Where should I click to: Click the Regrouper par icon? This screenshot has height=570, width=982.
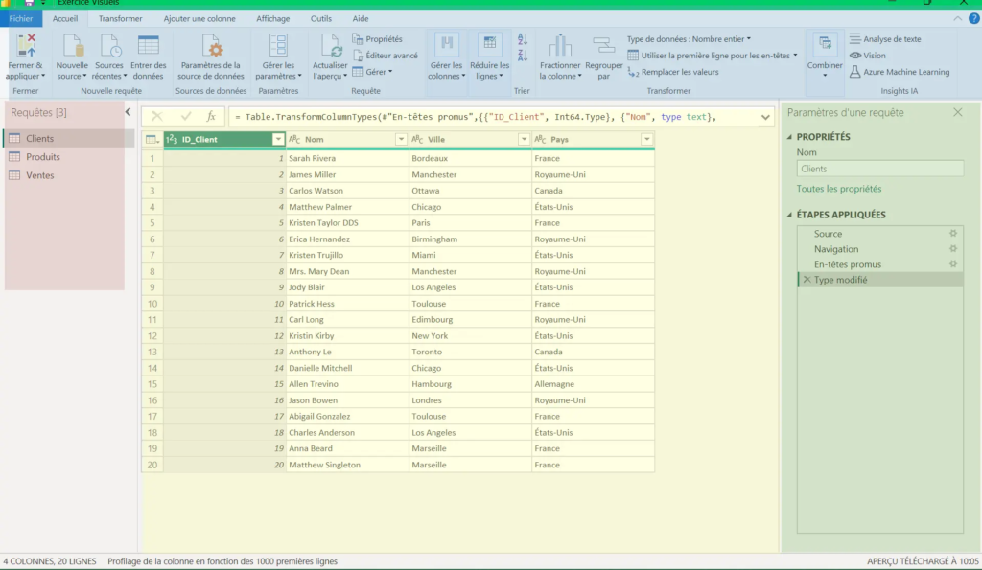coord(604,45)
